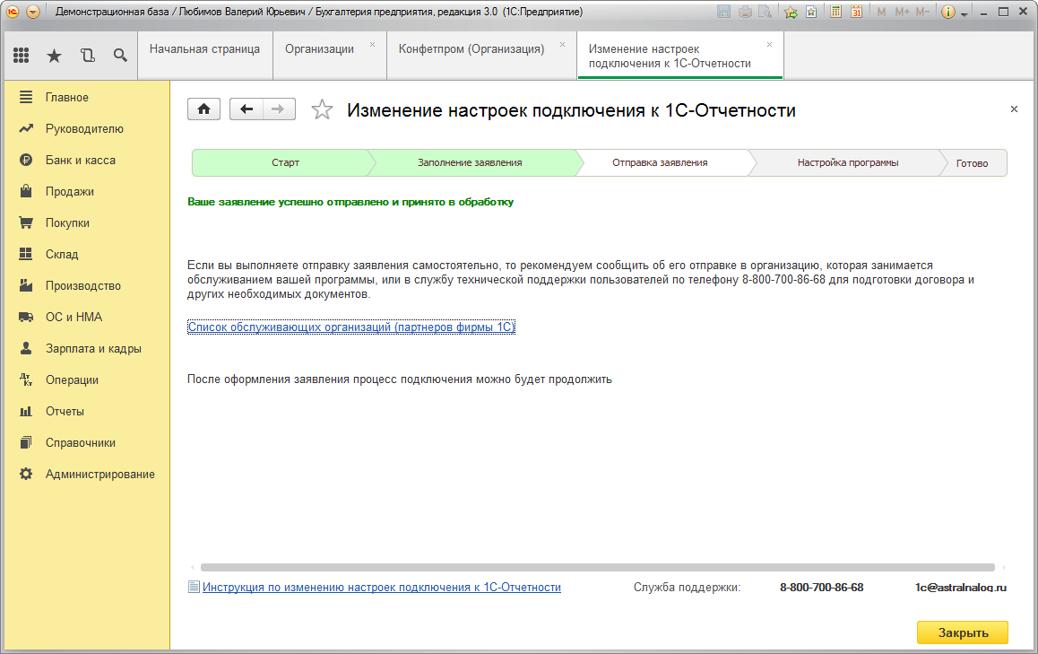Click the Get link star-document icon in title bar
This screenshot has width=1038, height=654.
[x=811, y=12]
